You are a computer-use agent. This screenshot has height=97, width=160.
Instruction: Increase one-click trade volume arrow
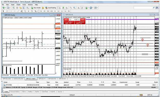click(79, 20)
